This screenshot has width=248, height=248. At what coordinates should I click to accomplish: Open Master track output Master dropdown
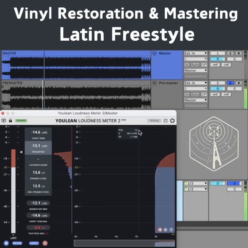(196, 70)
